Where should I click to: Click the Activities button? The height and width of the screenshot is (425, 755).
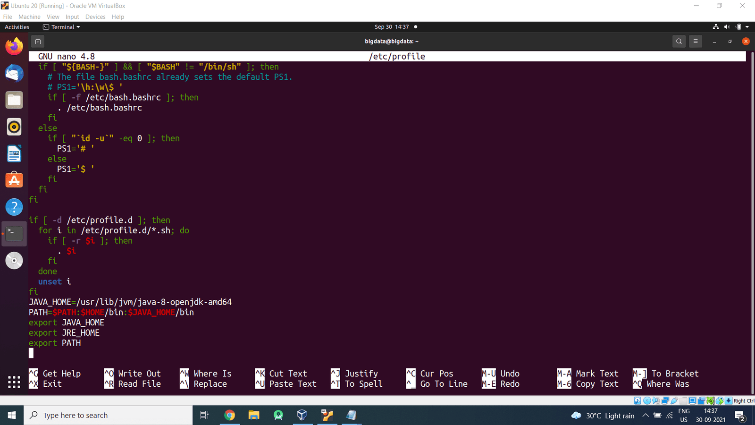(x=17, y=27)
